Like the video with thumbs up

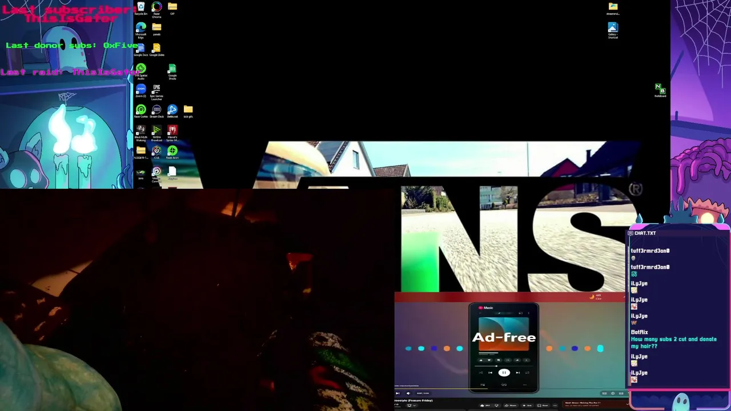[484, 405]
